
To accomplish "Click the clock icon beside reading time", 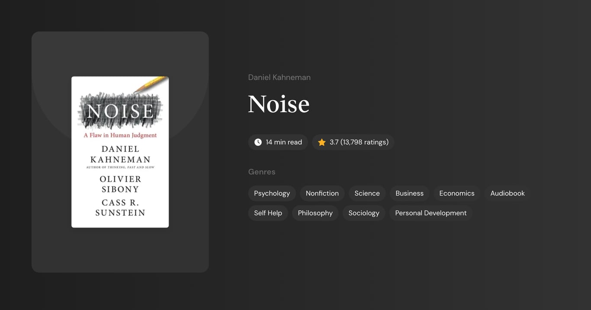I will [x=258, y=142].
